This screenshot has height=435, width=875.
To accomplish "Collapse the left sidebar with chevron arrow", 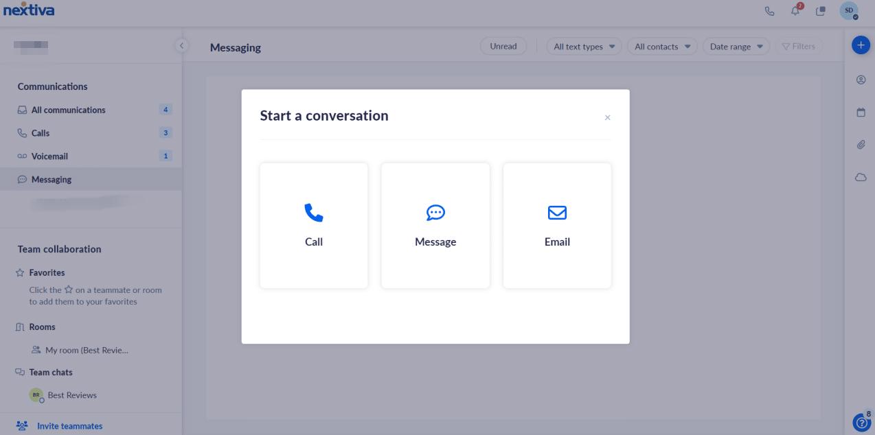I will coord(181,45).
